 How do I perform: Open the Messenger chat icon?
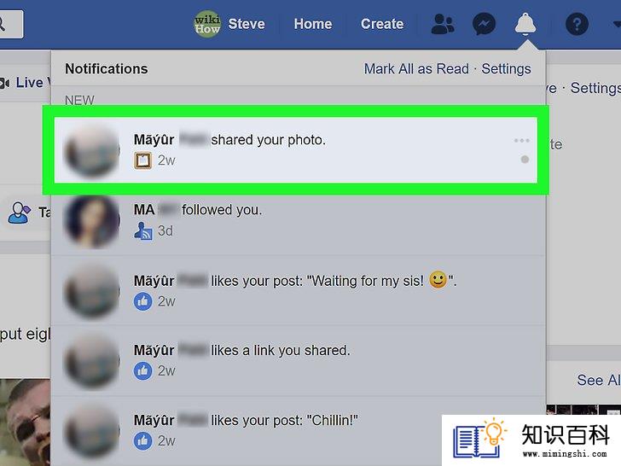tap(484, 24)
